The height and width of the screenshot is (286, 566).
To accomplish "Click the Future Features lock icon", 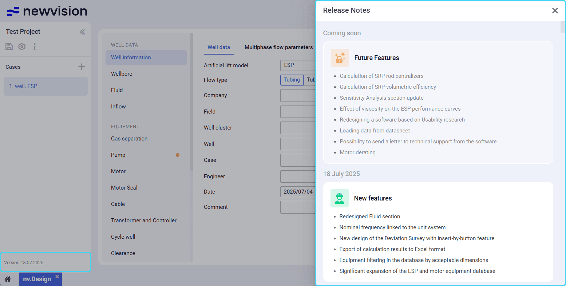I will [340, 58].
